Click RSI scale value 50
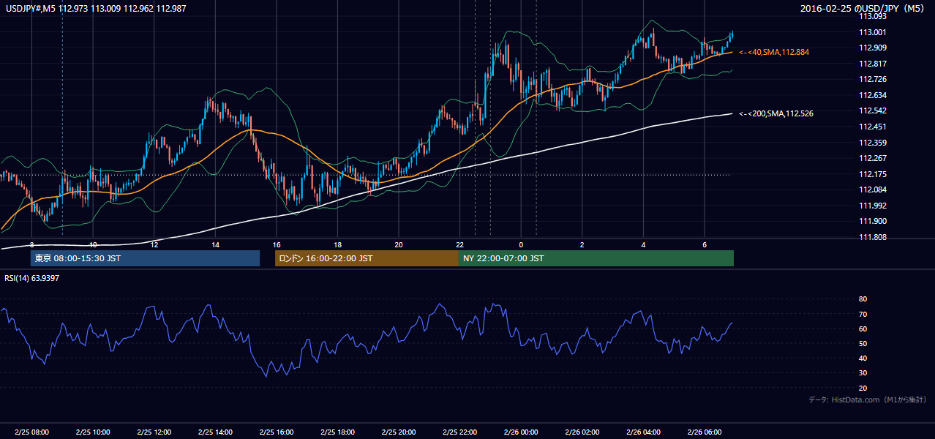 (863, 343)
